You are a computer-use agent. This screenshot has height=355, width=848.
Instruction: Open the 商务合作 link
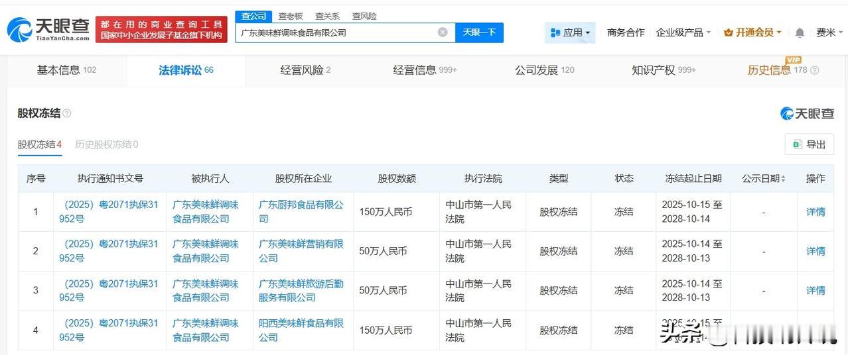tap(626, 32)
